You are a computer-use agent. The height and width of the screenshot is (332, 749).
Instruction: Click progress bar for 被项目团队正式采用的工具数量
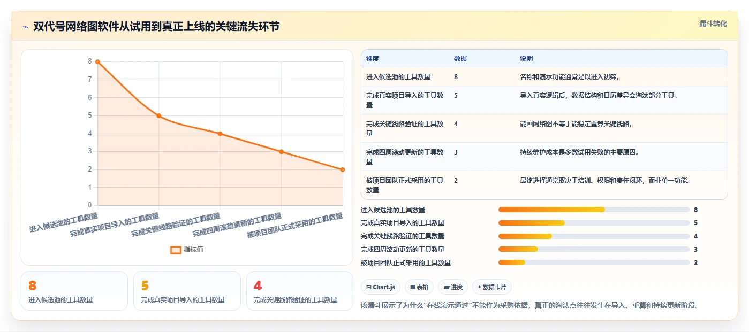tap(594, 262)
